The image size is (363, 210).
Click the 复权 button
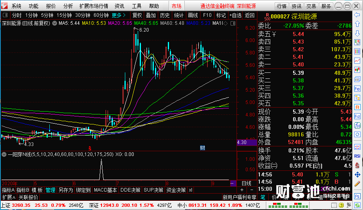click(x=137, y=16)
